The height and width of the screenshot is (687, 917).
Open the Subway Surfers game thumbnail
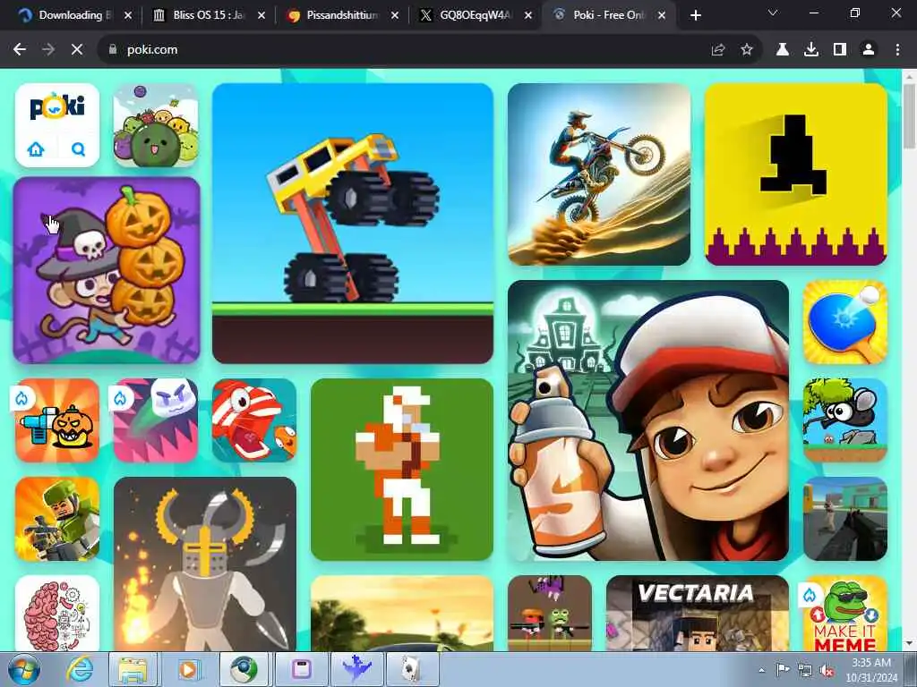(648, 420)
